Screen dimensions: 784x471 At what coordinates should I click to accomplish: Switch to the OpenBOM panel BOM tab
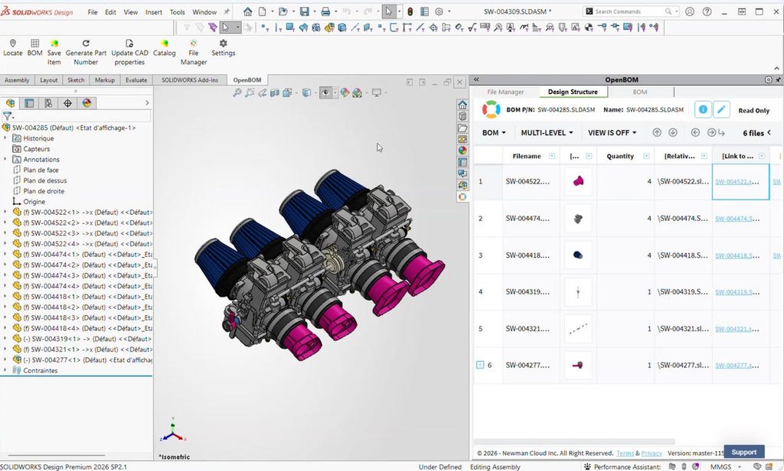640,92
